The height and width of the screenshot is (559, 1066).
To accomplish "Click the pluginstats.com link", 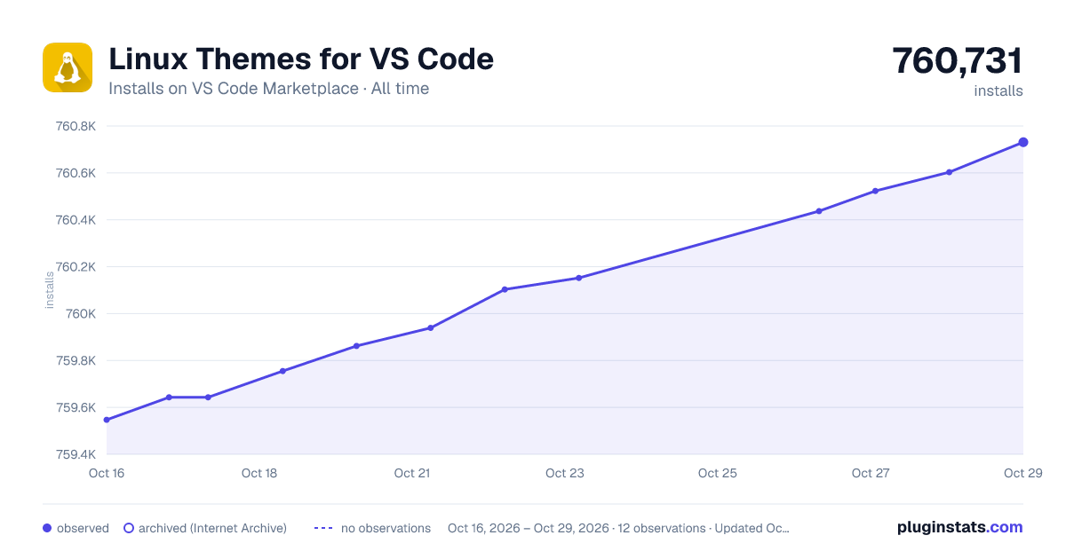I will [960, 527].
